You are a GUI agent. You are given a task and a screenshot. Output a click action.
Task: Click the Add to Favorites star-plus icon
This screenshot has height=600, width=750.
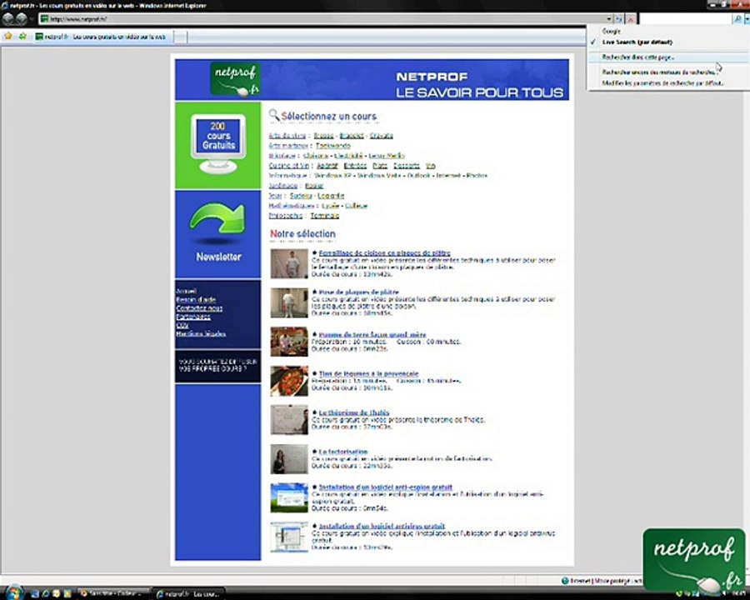[22, 37]
